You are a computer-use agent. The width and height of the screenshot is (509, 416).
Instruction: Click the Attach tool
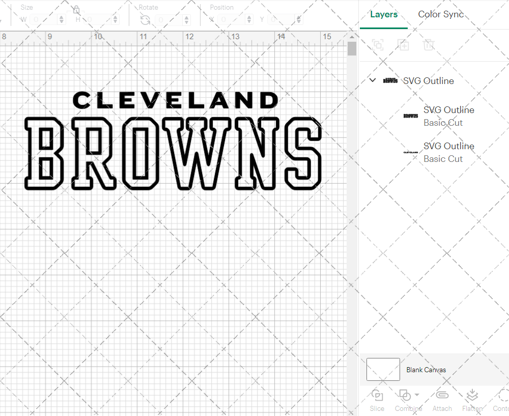click(442, 400)
